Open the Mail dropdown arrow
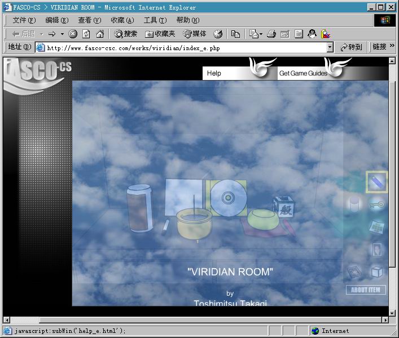399x338 pixels. 261,34
